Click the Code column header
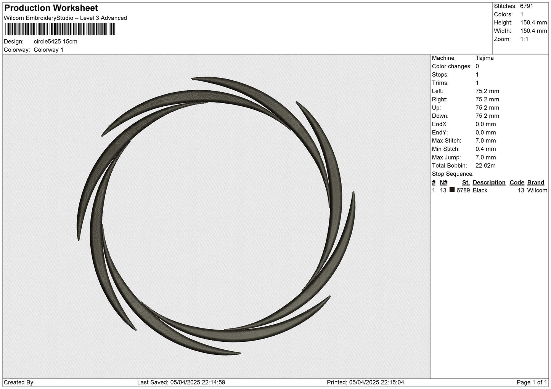This screenshot has width=551, height=389. (x=517, y=182)
